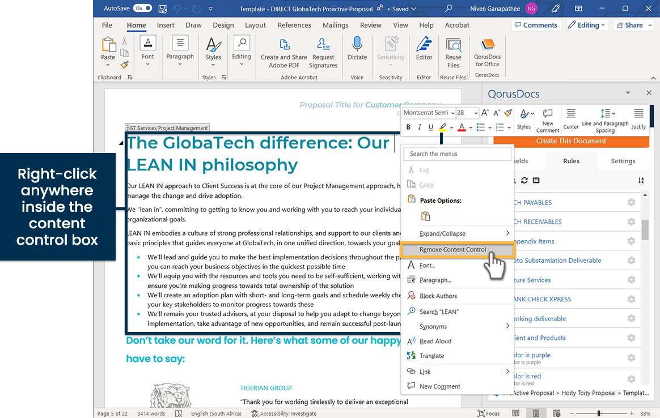Click the Increase Font Size icon

485,113
